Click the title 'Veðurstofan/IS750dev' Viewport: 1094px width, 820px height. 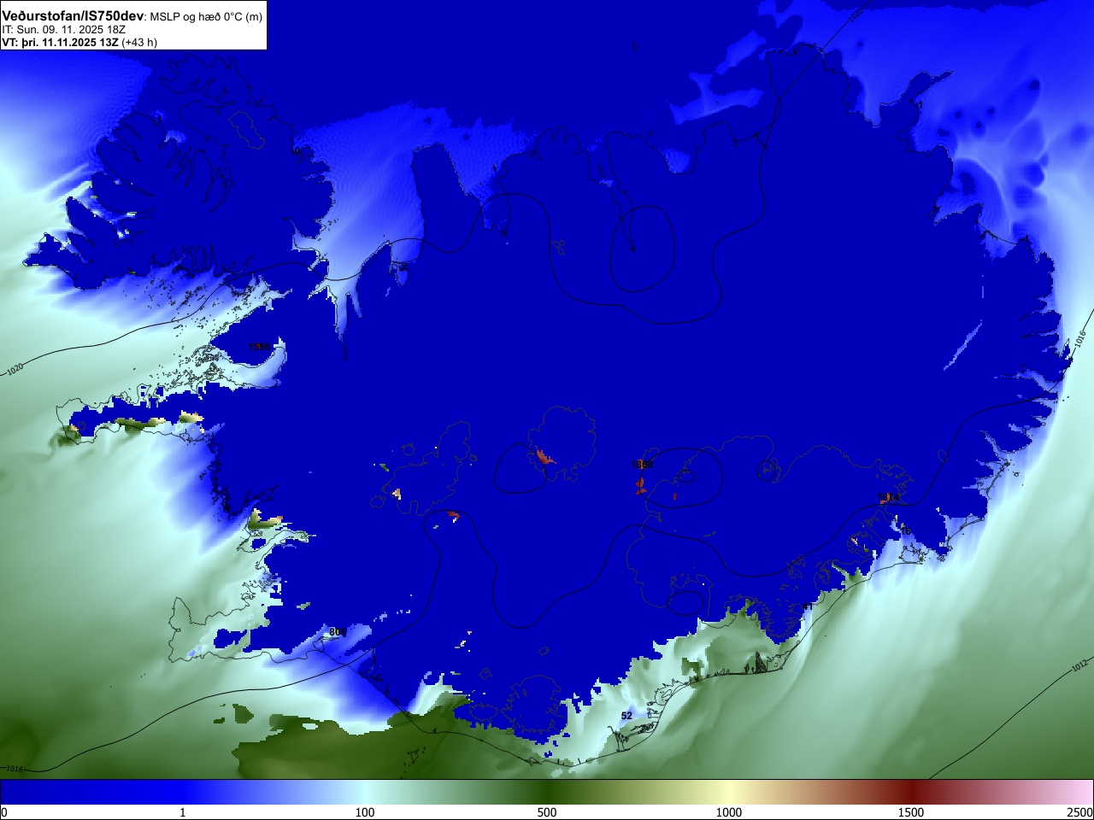tap(73, 16)
